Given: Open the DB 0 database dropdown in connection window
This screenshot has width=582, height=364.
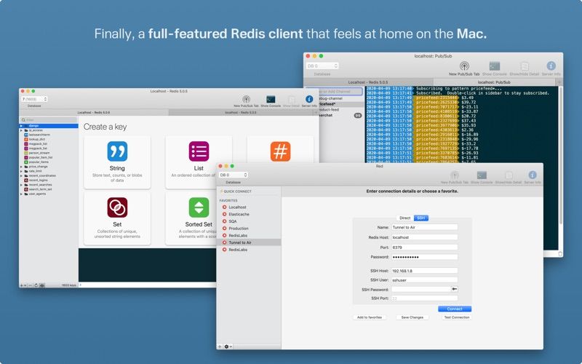Looking at the screenshot, I should point(233,175).
